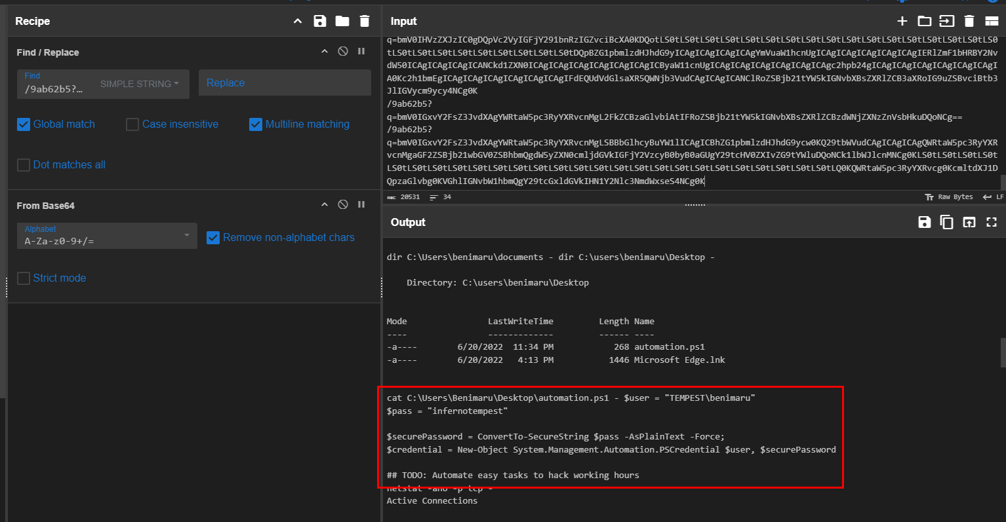Viewport: 1006px width, 522px height.
Task: Click into the Replace text field
Action: pyautogui.click(x=285, y=83)
